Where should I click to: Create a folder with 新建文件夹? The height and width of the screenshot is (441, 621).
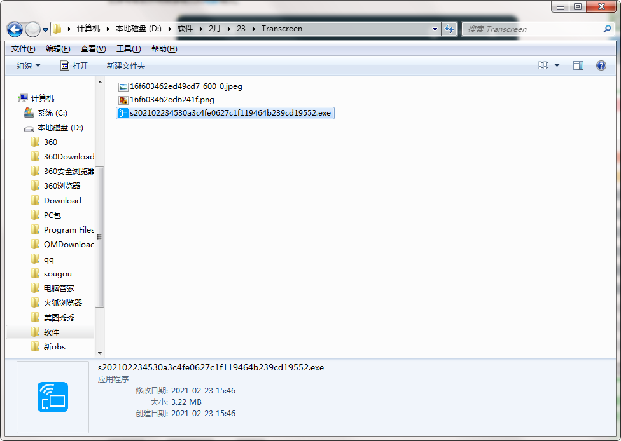tap(125, 65)
